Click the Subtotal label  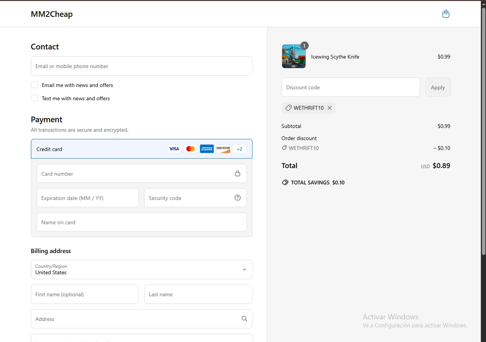point(291,126)
